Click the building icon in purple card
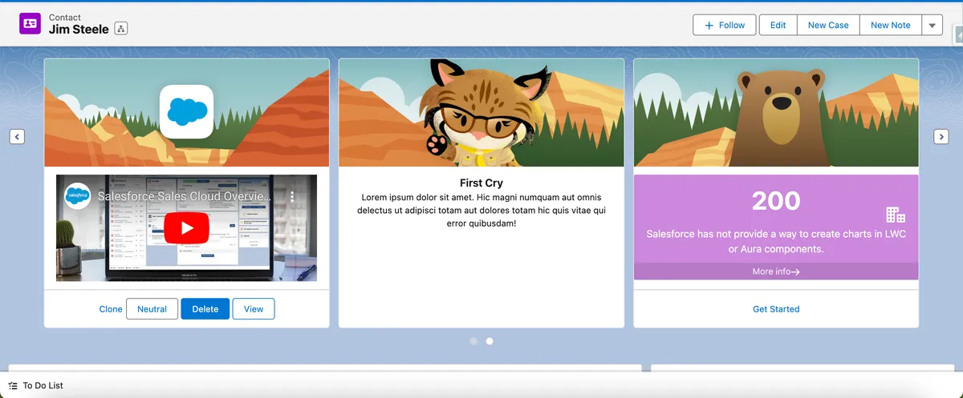 (896, 215)
